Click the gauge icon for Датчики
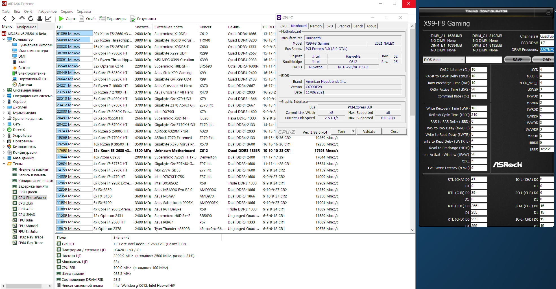This screenshot has height=289, width=556. coord(15,84)
